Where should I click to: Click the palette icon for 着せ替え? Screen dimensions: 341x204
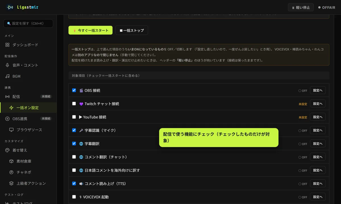click(7, 150)
